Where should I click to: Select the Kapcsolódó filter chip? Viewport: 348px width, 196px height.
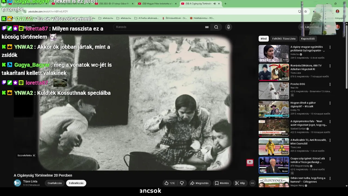click(x=308, y=39)
